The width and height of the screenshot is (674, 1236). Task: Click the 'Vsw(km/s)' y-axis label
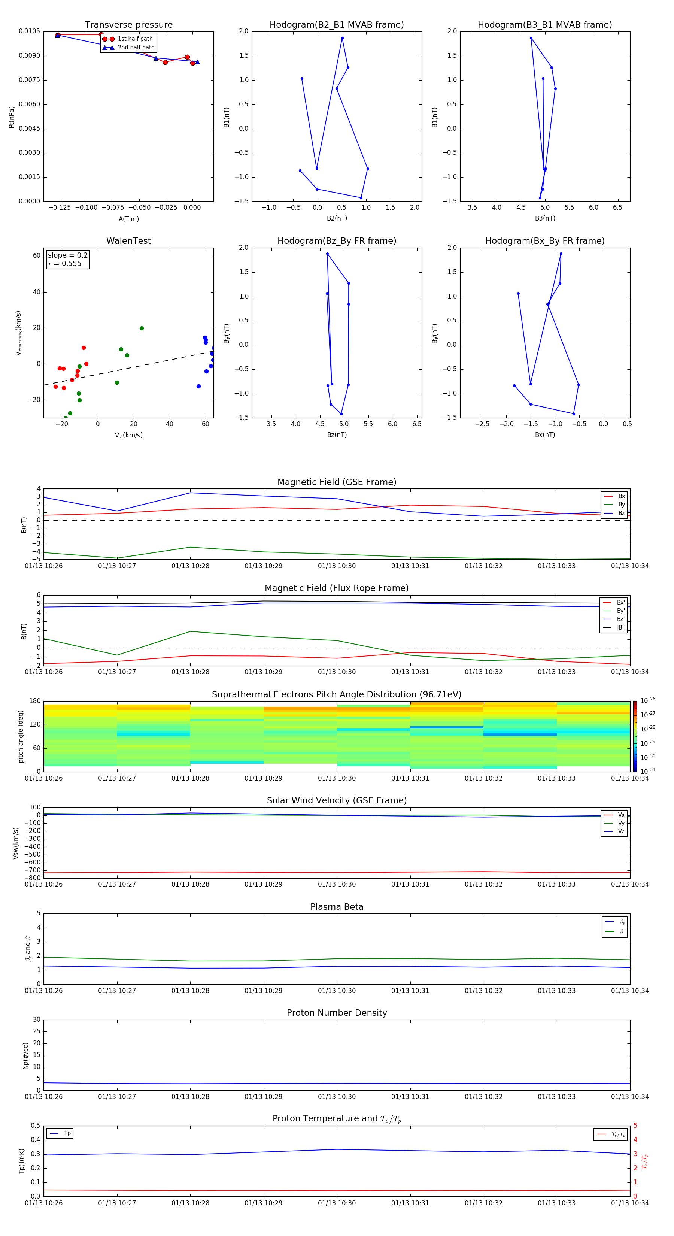point(16,843)
